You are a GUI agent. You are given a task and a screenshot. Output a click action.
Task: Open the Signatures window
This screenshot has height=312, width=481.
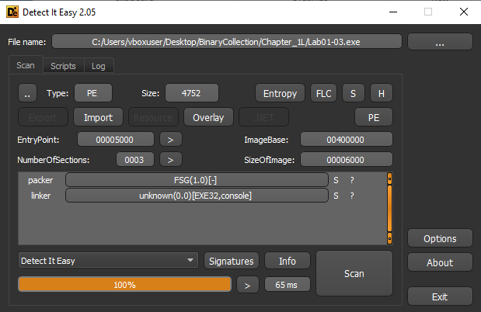click(232, 261)
